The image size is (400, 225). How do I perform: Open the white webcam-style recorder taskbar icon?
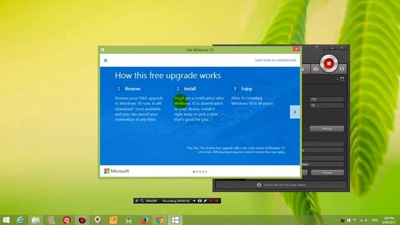pos(97,220)
